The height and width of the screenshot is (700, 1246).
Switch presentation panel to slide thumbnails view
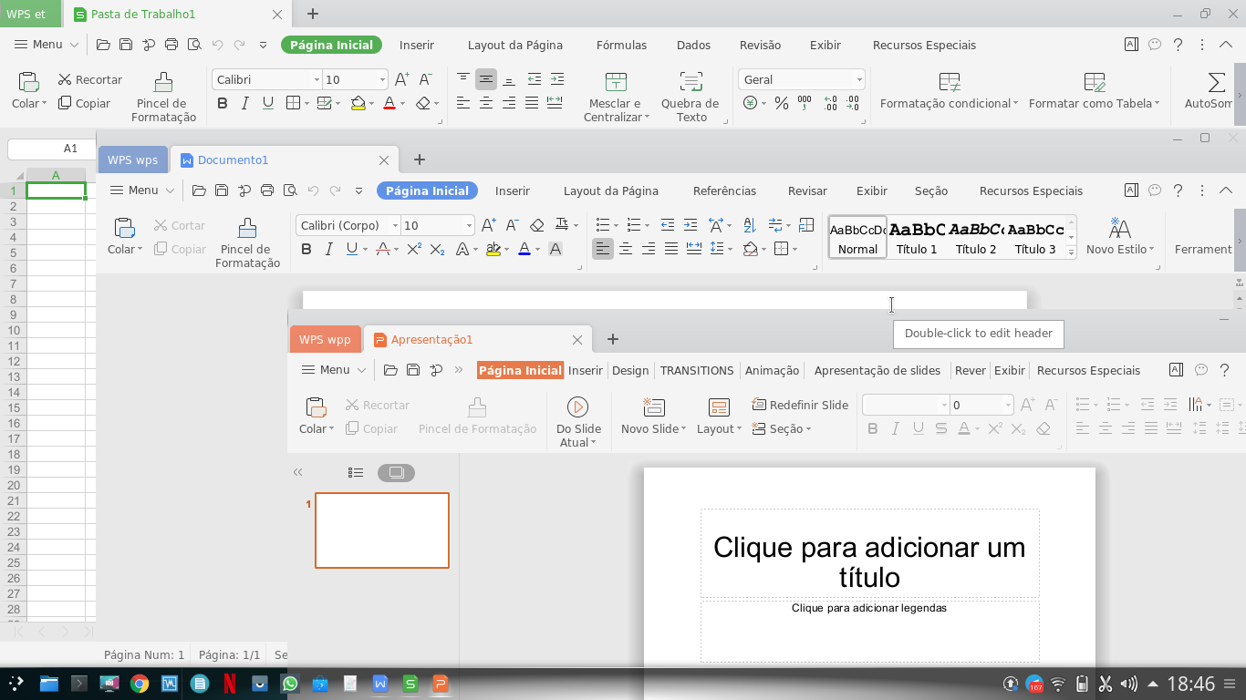point(396,472)
